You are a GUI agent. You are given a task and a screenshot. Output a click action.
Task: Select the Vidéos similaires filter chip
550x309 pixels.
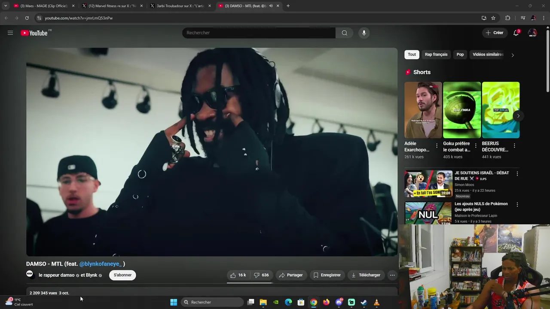pos(488,55)
